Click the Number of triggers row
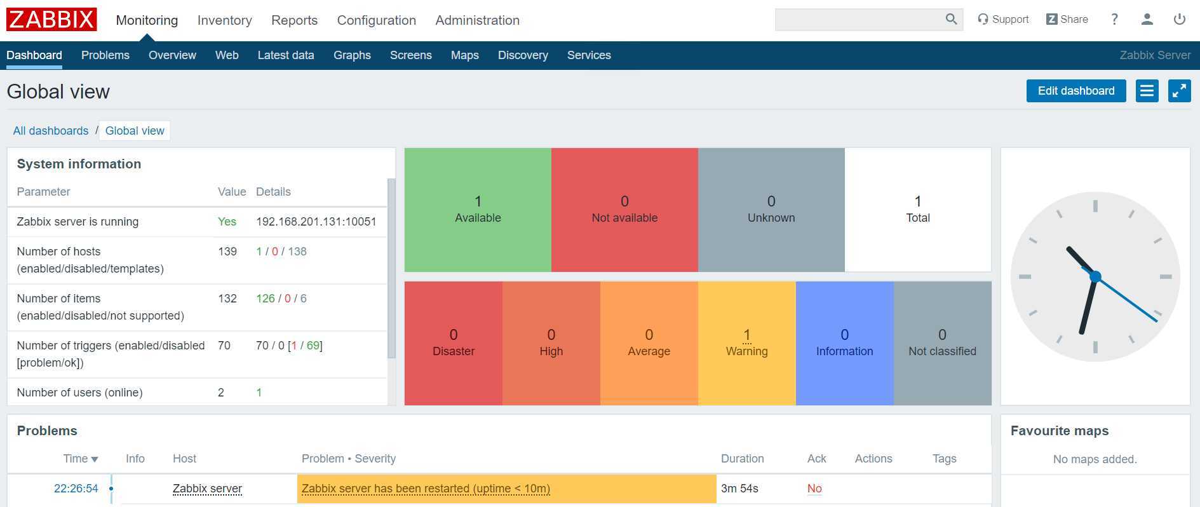Viewport: 1200px width, 507px height. point(197,355)
